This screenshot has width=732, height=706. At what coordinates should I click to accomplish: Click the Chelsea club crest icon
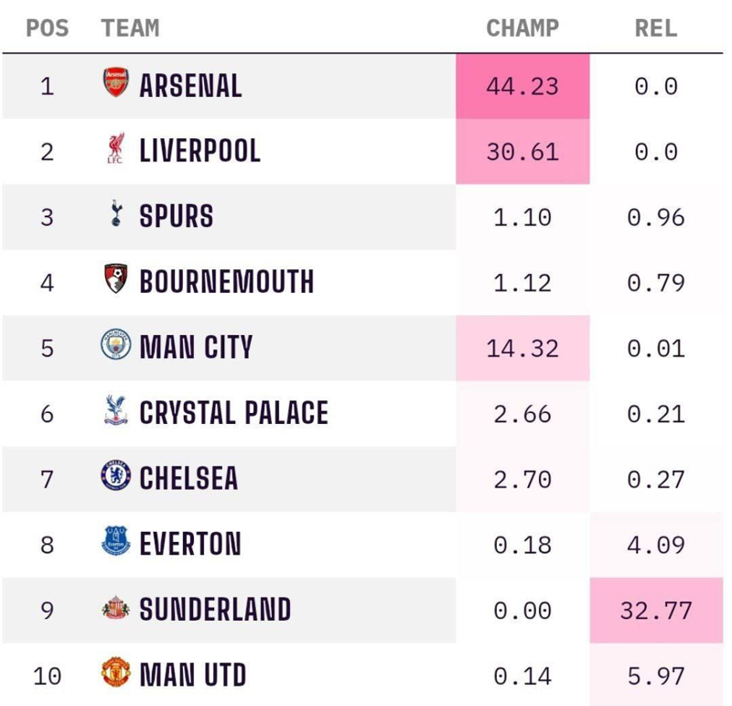pyautogui.click(x=115, y=477)
